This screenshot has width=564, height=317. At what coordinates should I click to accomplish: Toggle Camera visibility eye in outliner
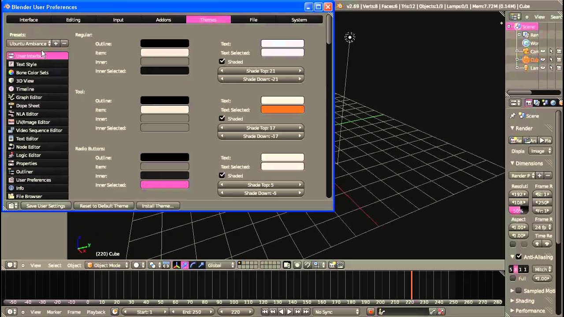pyautogui.click(x=543, y=52)
